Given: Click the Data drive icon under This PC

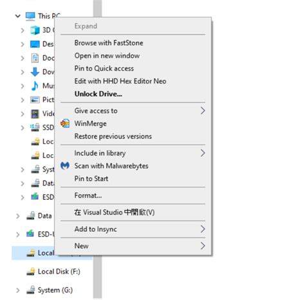Looking at the screenshot, I should (35, 183).
